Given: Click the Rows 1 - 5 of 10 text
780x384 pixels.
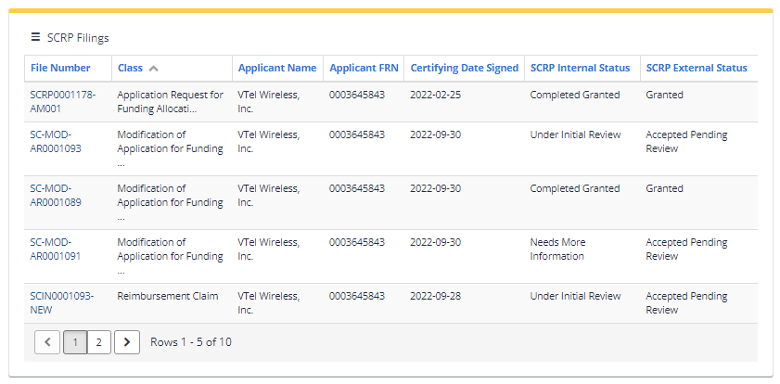Looking at the screenshot, I should 191,342.
